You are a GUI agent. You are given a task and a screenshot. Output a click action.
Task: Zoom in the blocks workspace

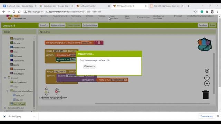[207, 78]
